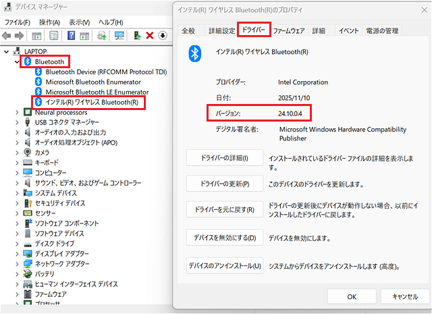Viewport: 432px width, 314px height.
Task: Expand ソフトウェア デバイス node
Action: [x=17, y=234]
